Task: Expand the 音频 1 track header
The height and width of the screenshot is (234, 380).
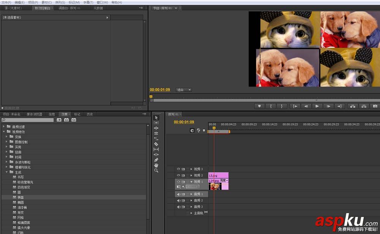Action: (191, 194)
